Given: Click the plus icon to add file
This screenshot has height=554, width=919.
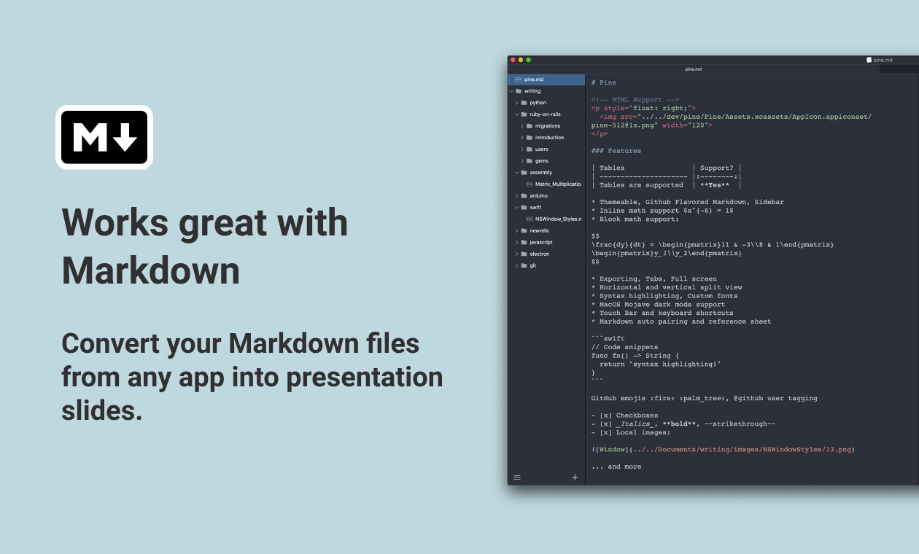Looking at the screenshot, I should [x=575, y=477].
